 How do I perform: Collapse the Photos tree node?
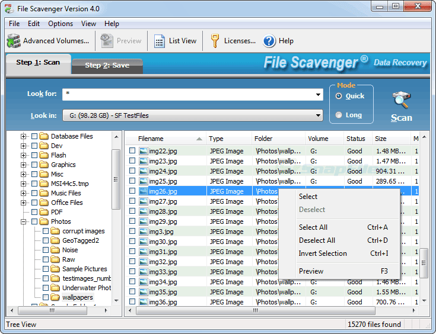pos(23,221)
